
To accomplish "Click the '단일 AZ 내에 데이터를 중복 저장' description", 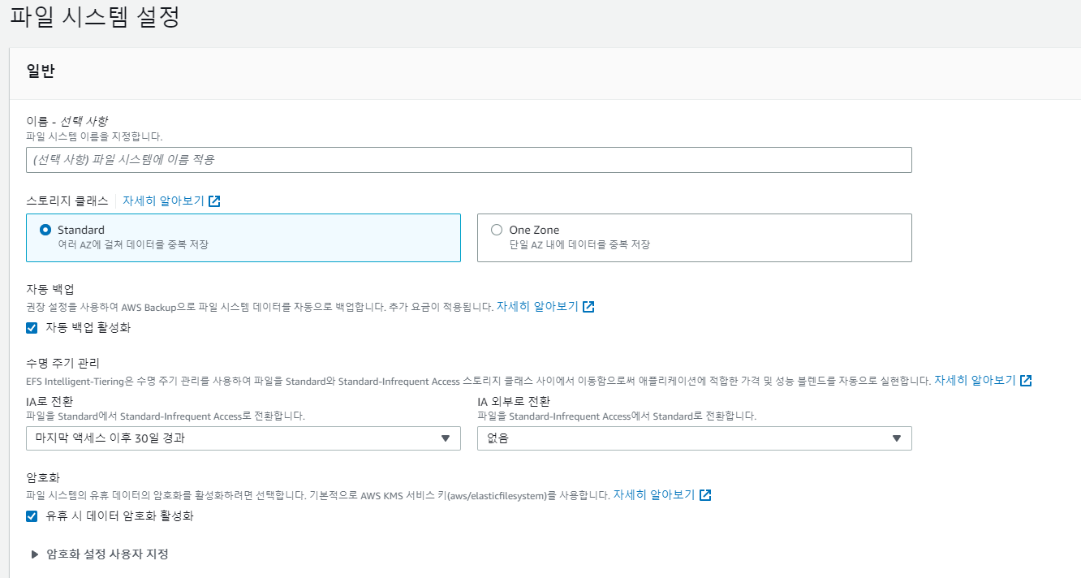I will (579, 244).
